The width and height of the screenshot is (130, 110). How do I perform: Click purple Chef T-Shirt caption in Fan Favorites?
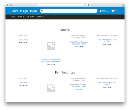point(23,78)
